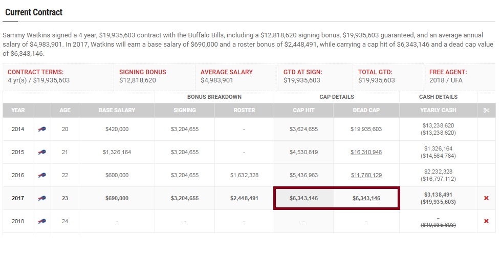Select the 2015 year cell
This screenshot has height=257, width=501.
click(18, 152)
